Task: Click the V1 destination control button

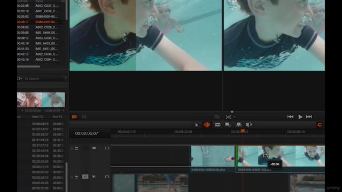Action: (85, 177)
